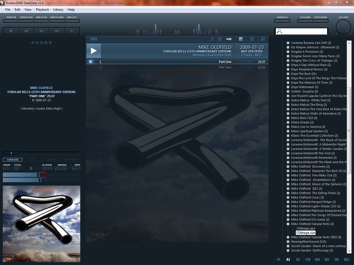354x265 pixels.
Task: Click the search magnifier icon
Action: click(x=279, y=31)
